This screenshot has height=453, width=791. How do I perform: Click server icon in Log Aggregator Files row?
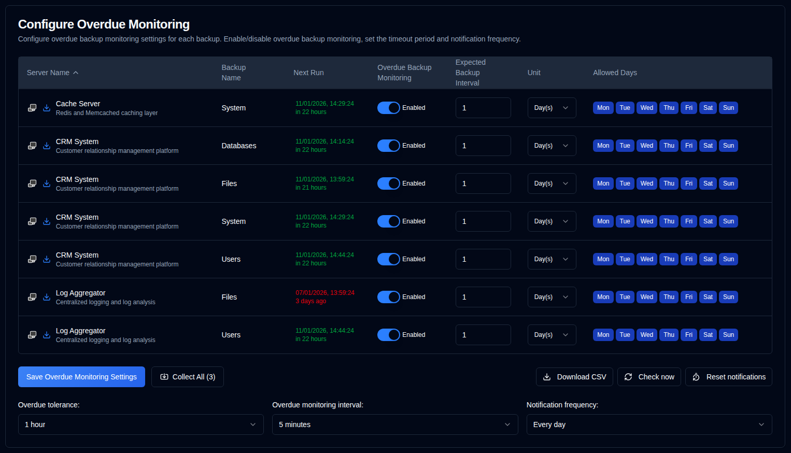pyautogui.click(x=32, y=297)
